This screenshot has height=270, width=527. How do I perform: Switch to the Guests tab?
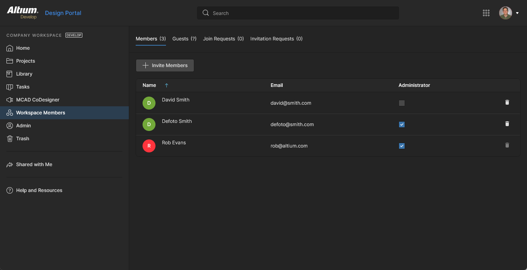coord(184,39)
